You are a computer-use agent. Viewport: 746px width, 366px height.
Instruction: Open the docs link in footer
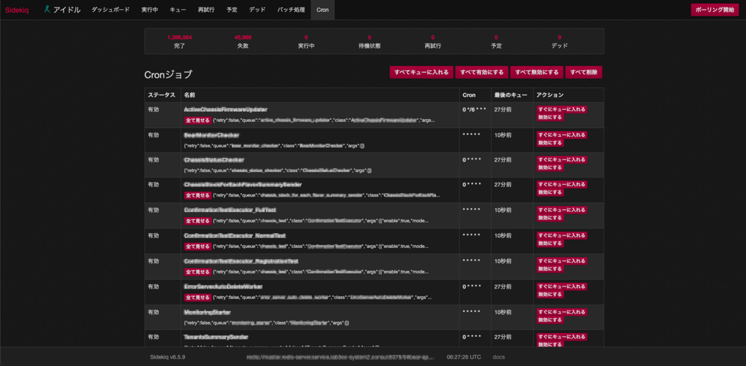(x=499, y=357)
